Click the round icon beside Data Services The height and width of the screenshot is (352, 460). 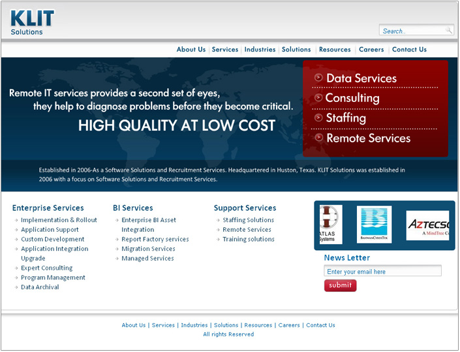tap(318, 78)
